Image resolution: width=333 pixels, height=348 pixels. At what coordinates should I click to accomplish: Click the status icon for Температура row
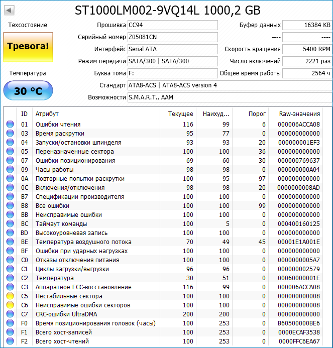coord(10,278)
